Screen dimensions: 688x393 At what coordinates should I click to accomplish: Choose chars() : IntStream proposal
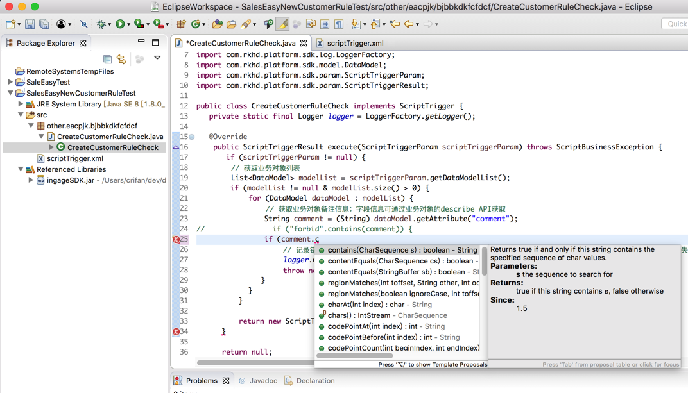coord(399,315)
